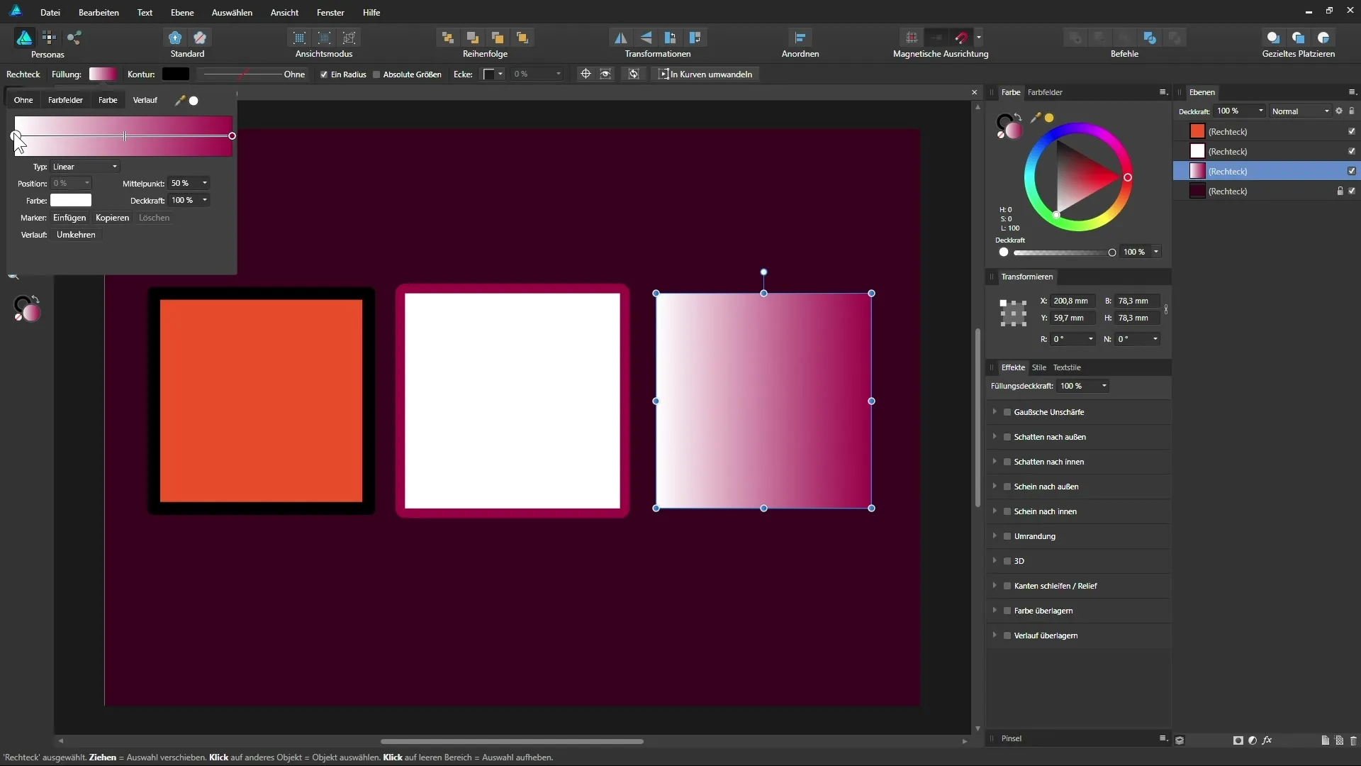
Task: Click Füllung gradient swatch
Action: [103, 74]
